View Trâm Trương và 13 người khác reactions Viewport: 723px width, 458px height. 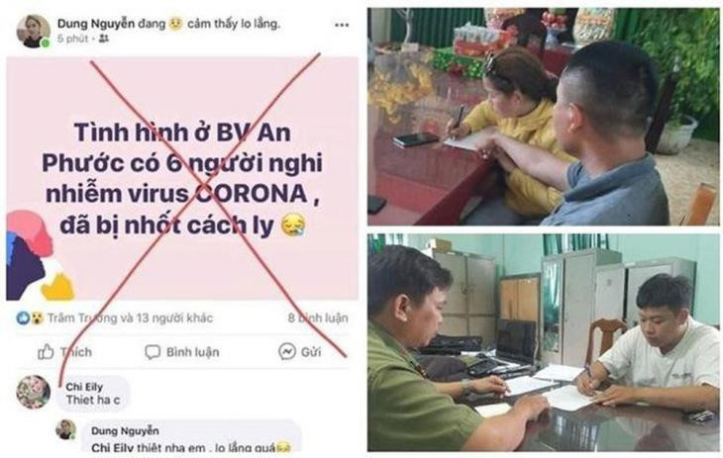point(130,318)
